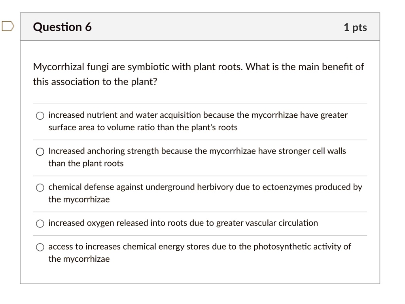Select the answer about increased oxygen released into roots
Viewport: 405px width, 304px height.
[40, 223]
